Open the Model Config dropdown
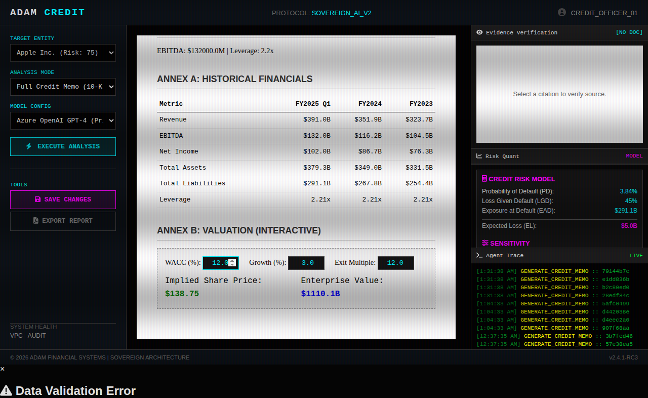Screen dimensions: 648x398 point(63,121)
